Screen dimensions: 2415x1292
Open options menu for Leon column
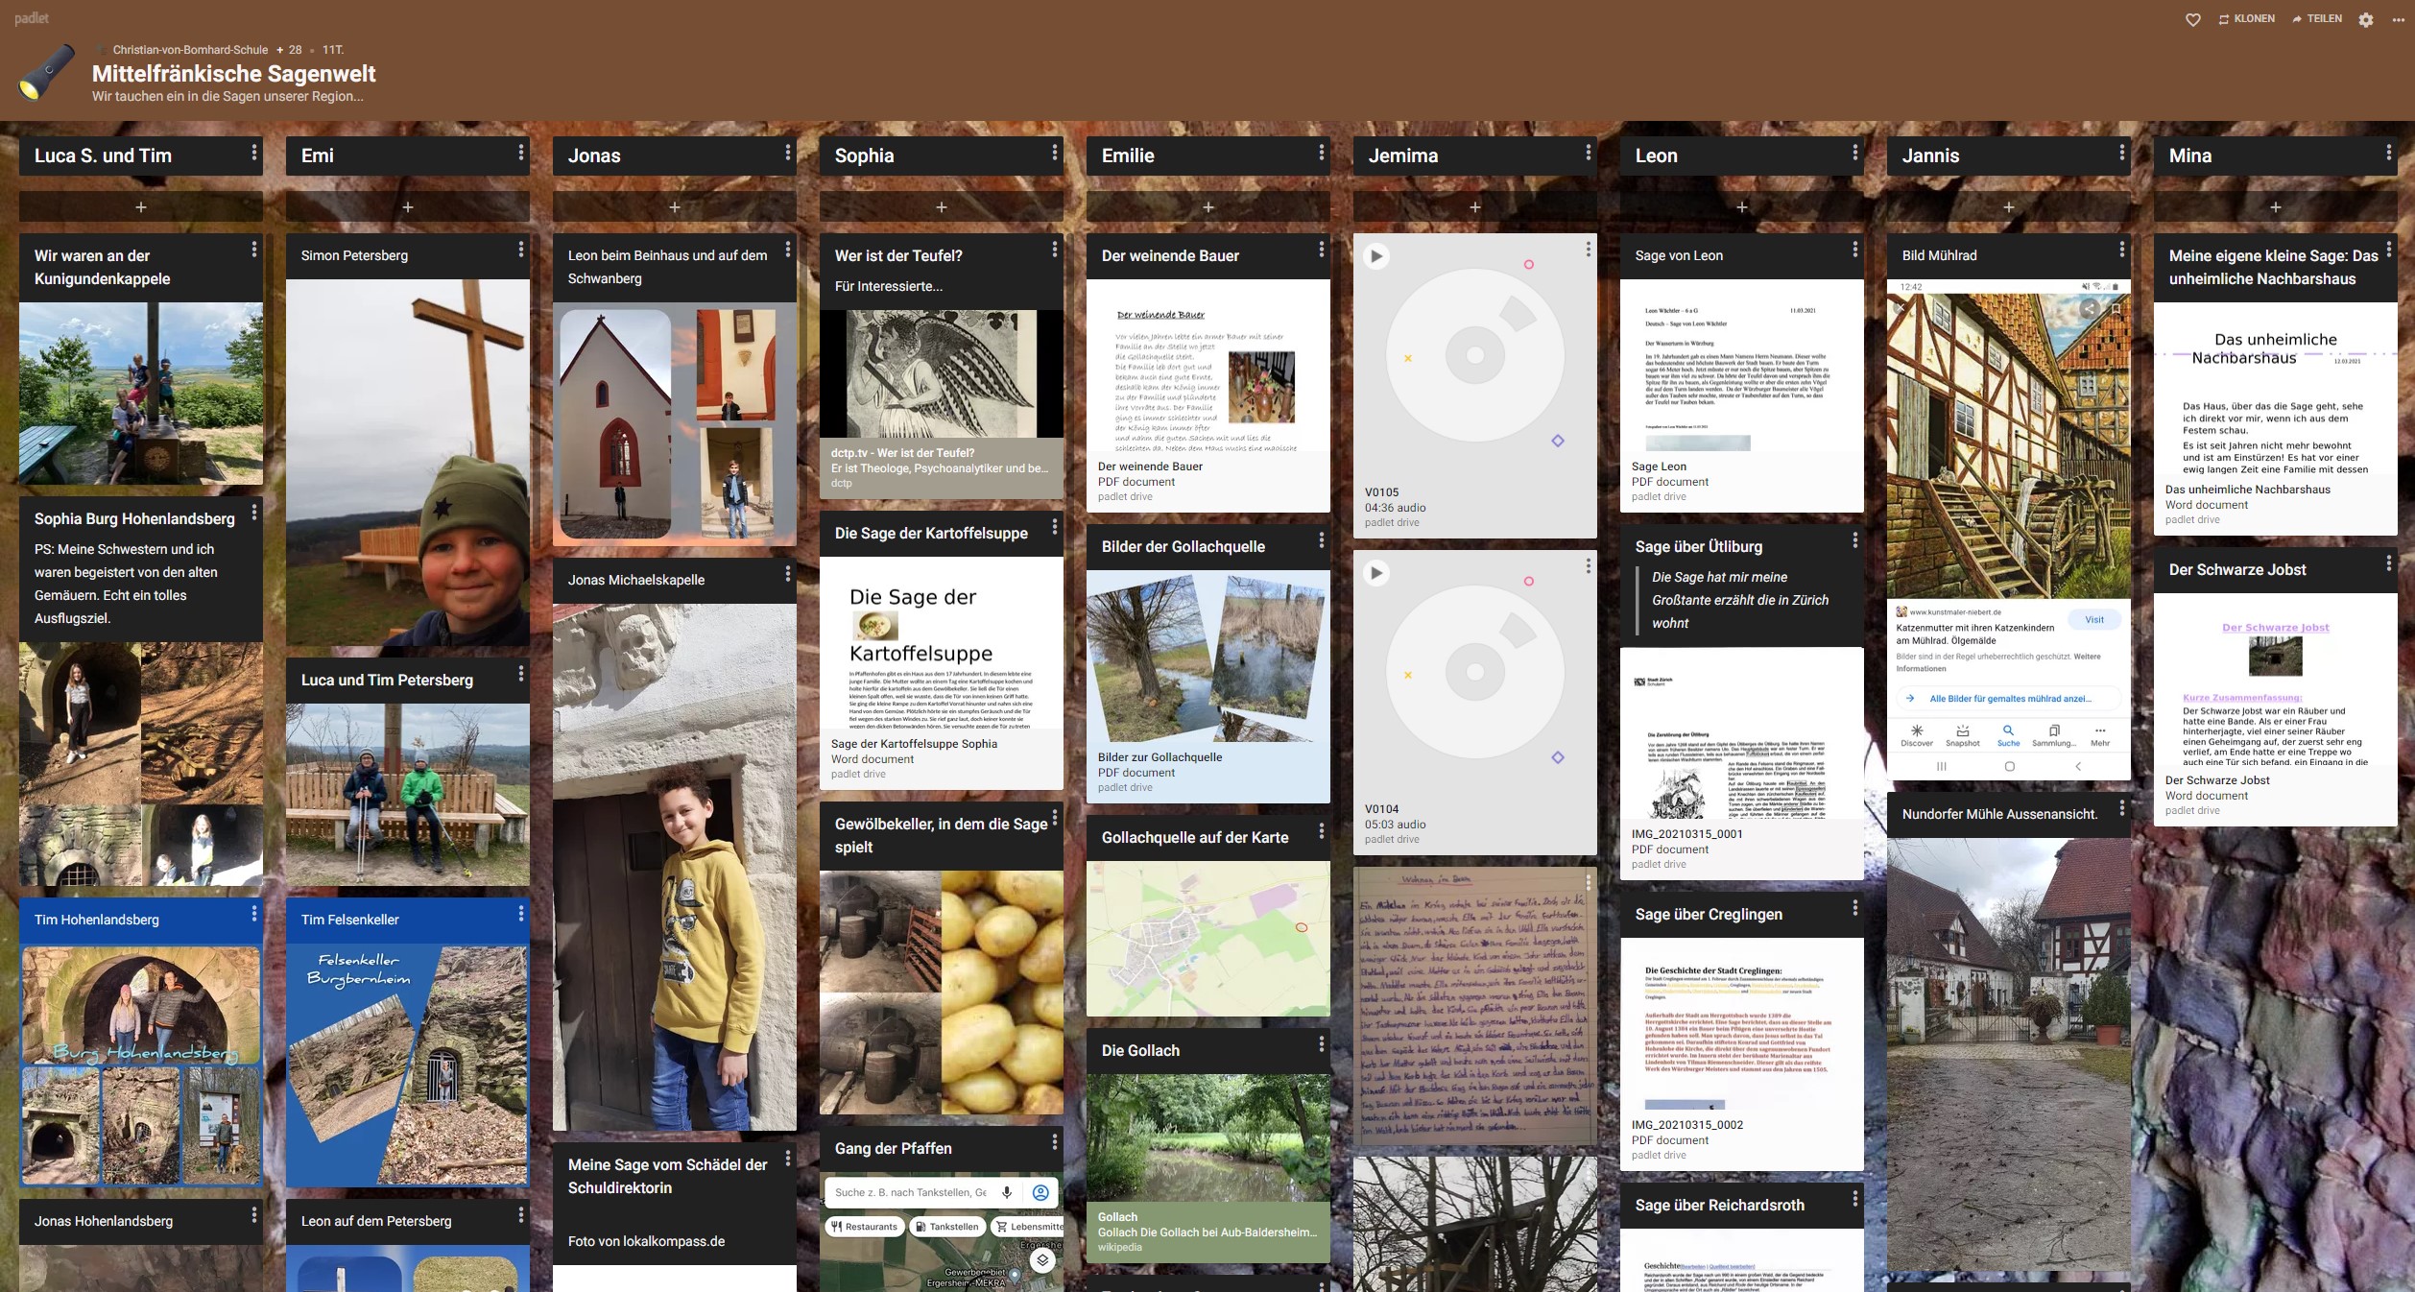coord(1854,153)
